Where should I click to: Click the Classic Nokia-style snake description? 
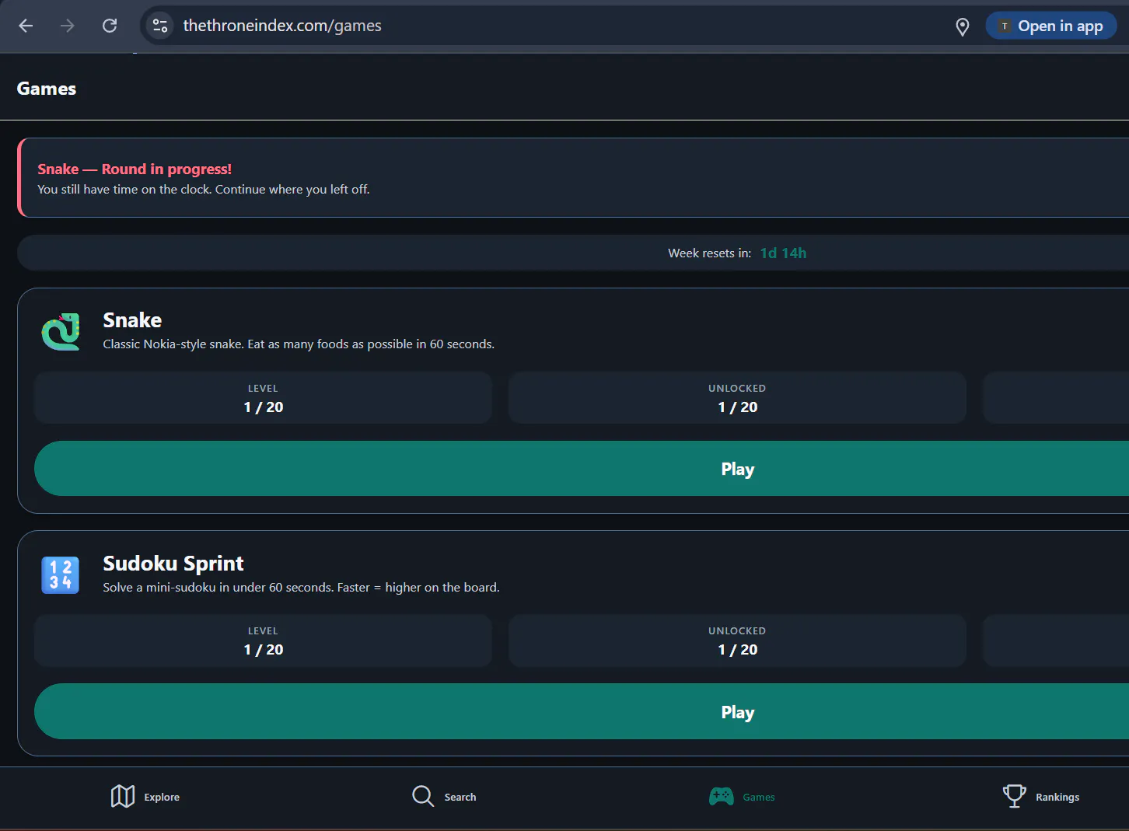tap(299, 344)
